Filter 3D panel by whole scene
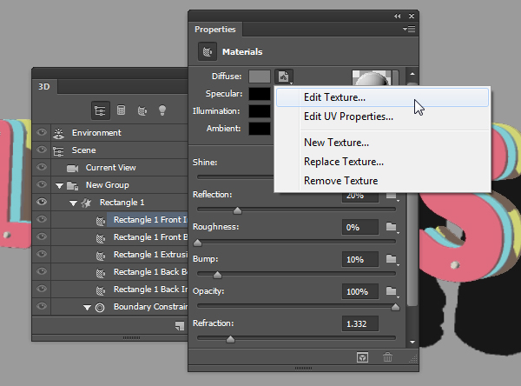521x386 pixels. pyautogui.click(x=101, y=110)
